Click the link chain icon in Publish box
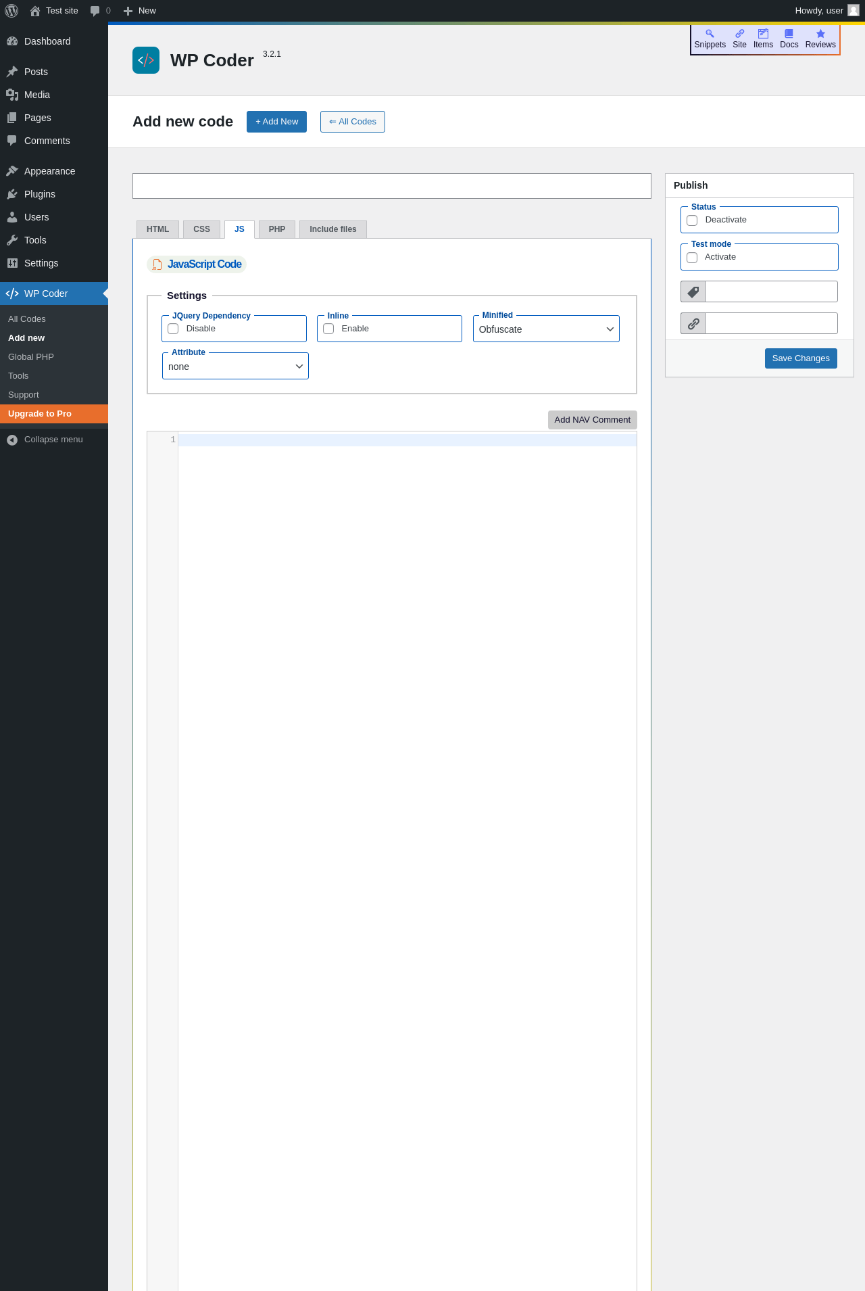Screen dimensions: 865x1291 click(693, 323)
